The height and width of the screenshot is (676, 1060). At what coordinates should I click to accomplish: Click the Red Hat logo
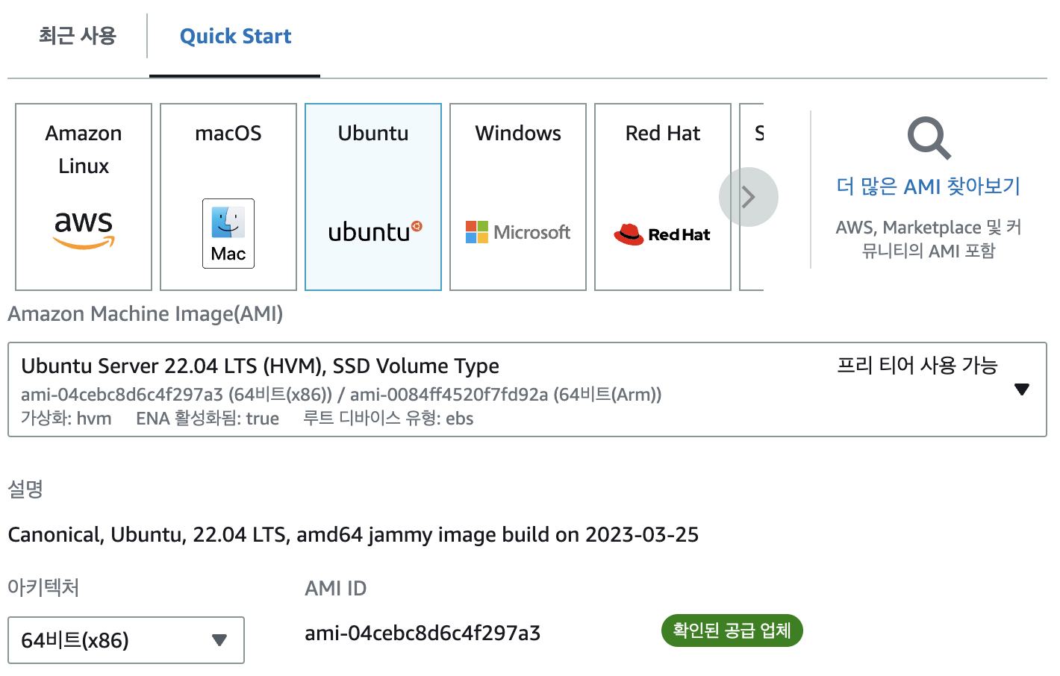pyautogui.click(x=662, y=234)
